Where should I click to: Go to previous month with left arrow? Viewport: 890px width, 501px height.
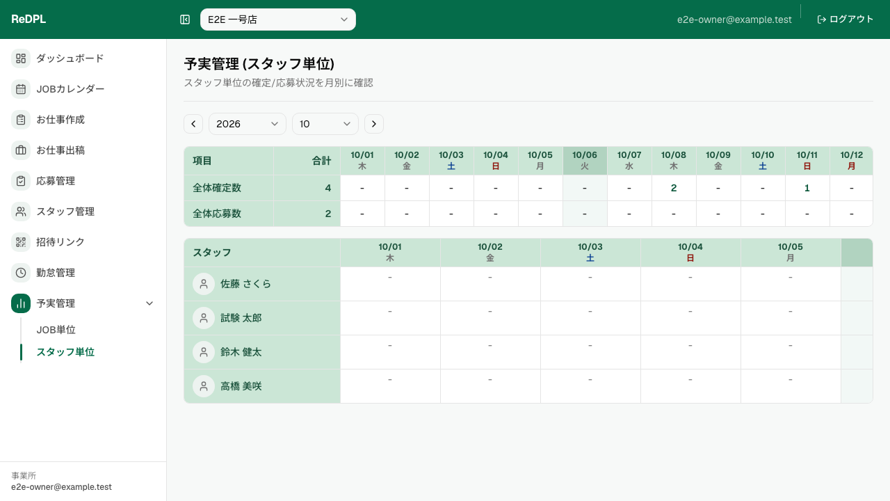pos(193,124)
